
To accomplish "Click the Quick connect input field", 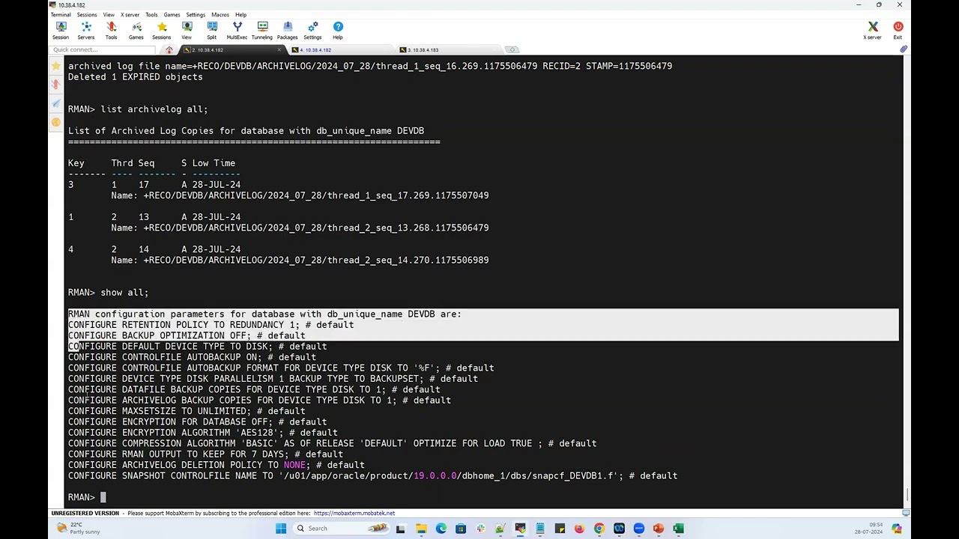I will pyautogui.click(x=103, y=50).
